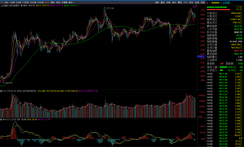Toggle 画线 drawing tools
The height and width of the screenshot is (147, 244).
pos(180,3)
